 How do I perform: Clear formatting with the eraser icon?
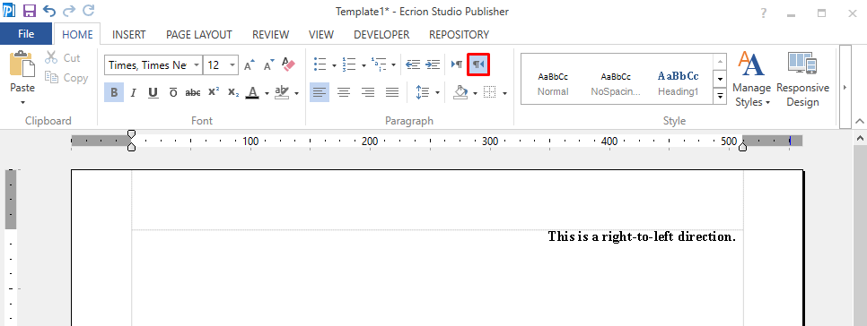288,64
